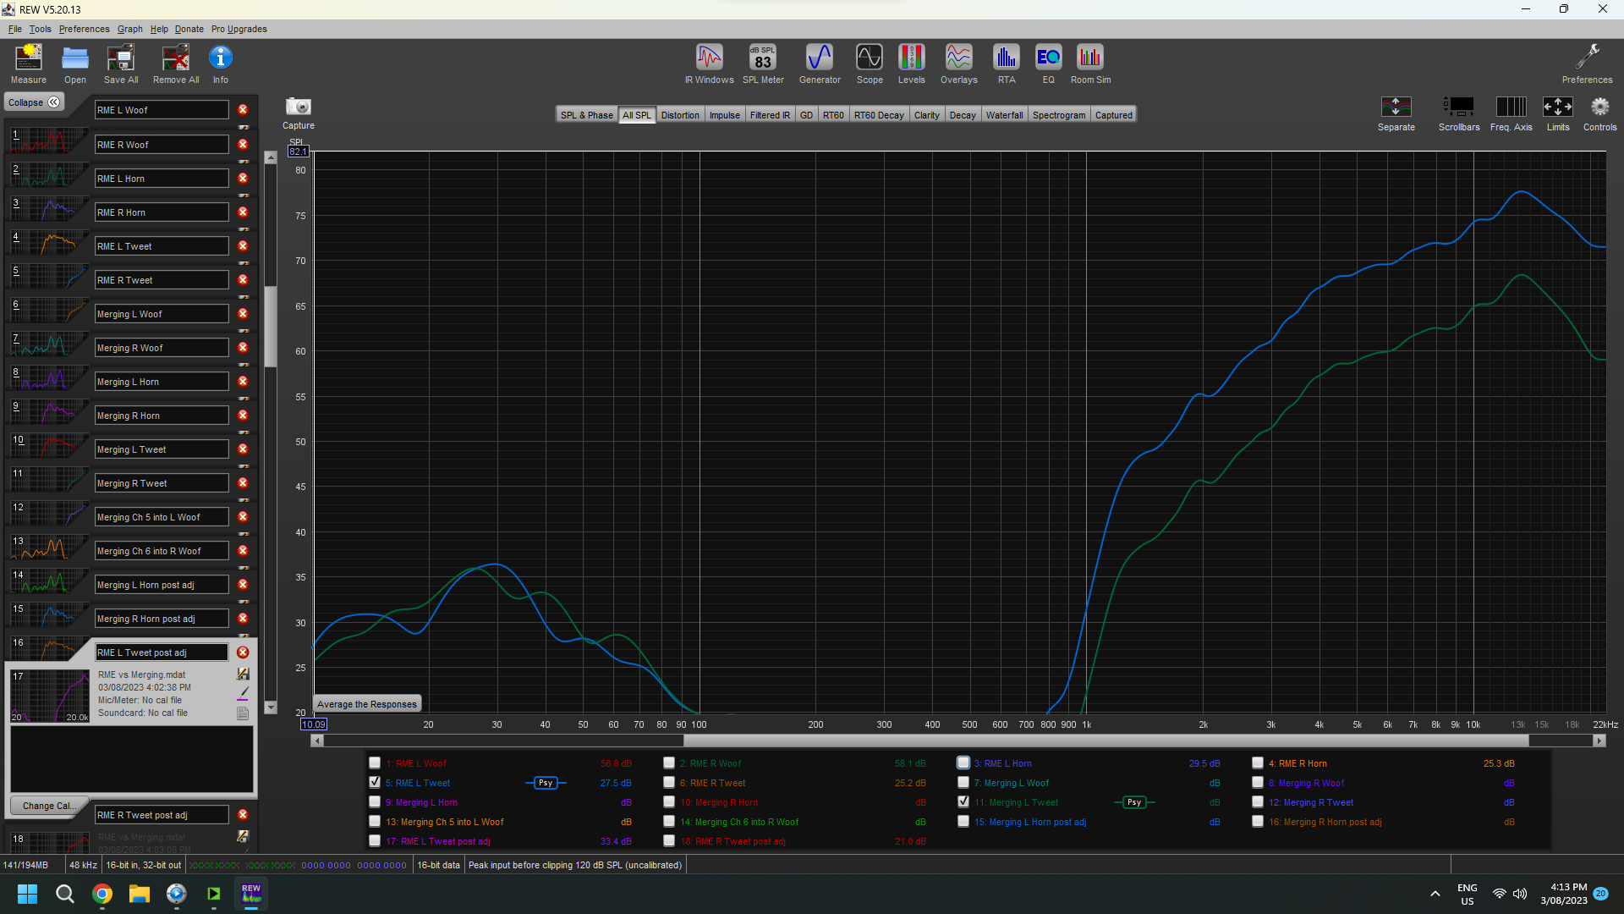Edit the RME R Tweet post adj name field
The image size is (1624, 914).
point(161,815)
